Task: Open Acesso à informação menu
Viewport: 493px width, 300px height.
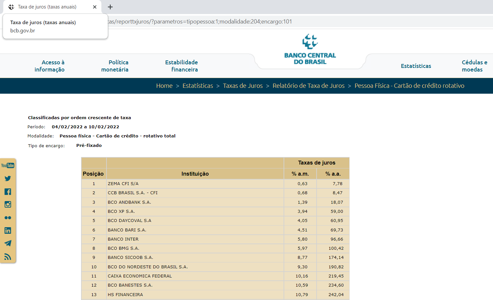Action: pyautogui.click(x=50, y=66)
